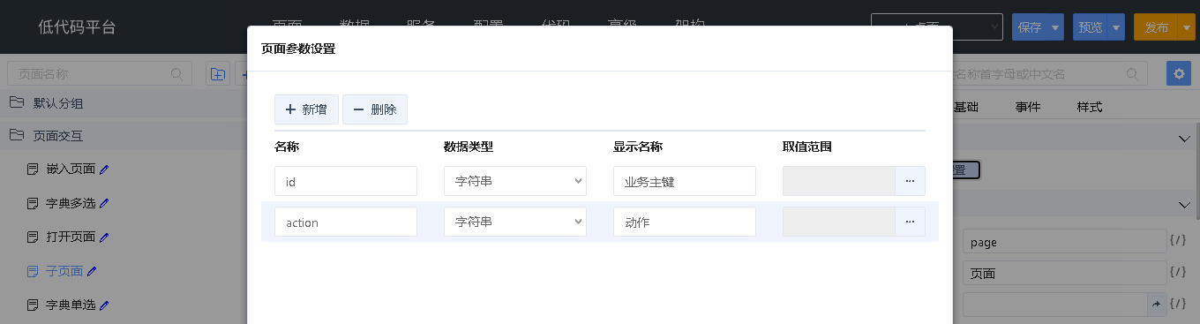Click edit pencil next to 字典多选
This screenshot has height=324, width=1200.
coord(104,203)
